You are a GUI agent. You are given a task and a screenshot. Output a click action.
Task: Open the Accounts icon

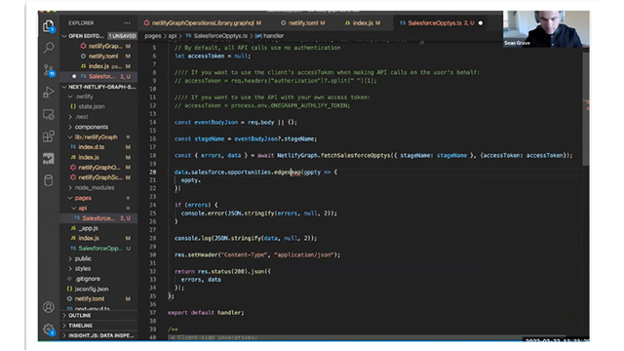[x=49, y=307]
